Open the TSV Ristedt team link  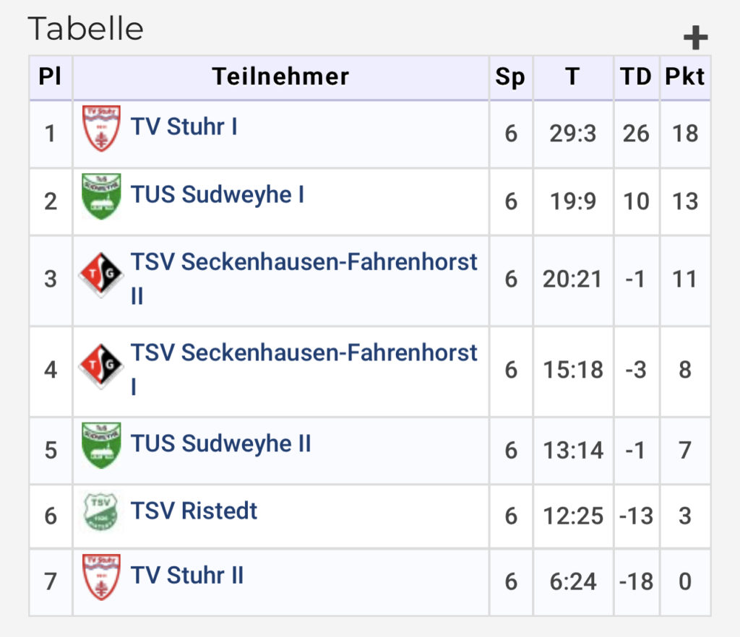(194, 511)
